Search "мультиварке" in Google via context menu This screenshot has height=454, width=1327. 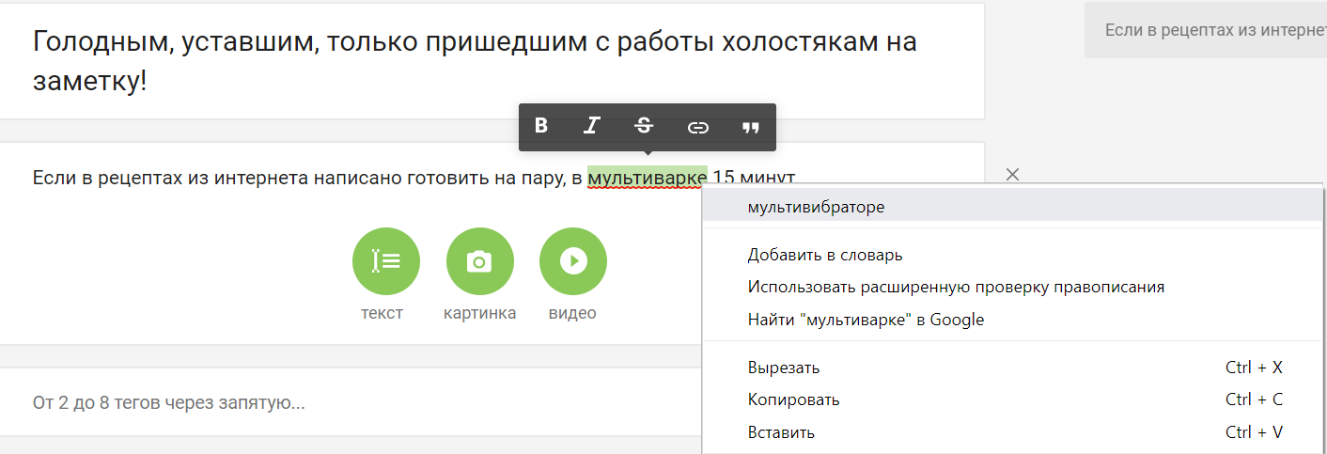[866, 320]
